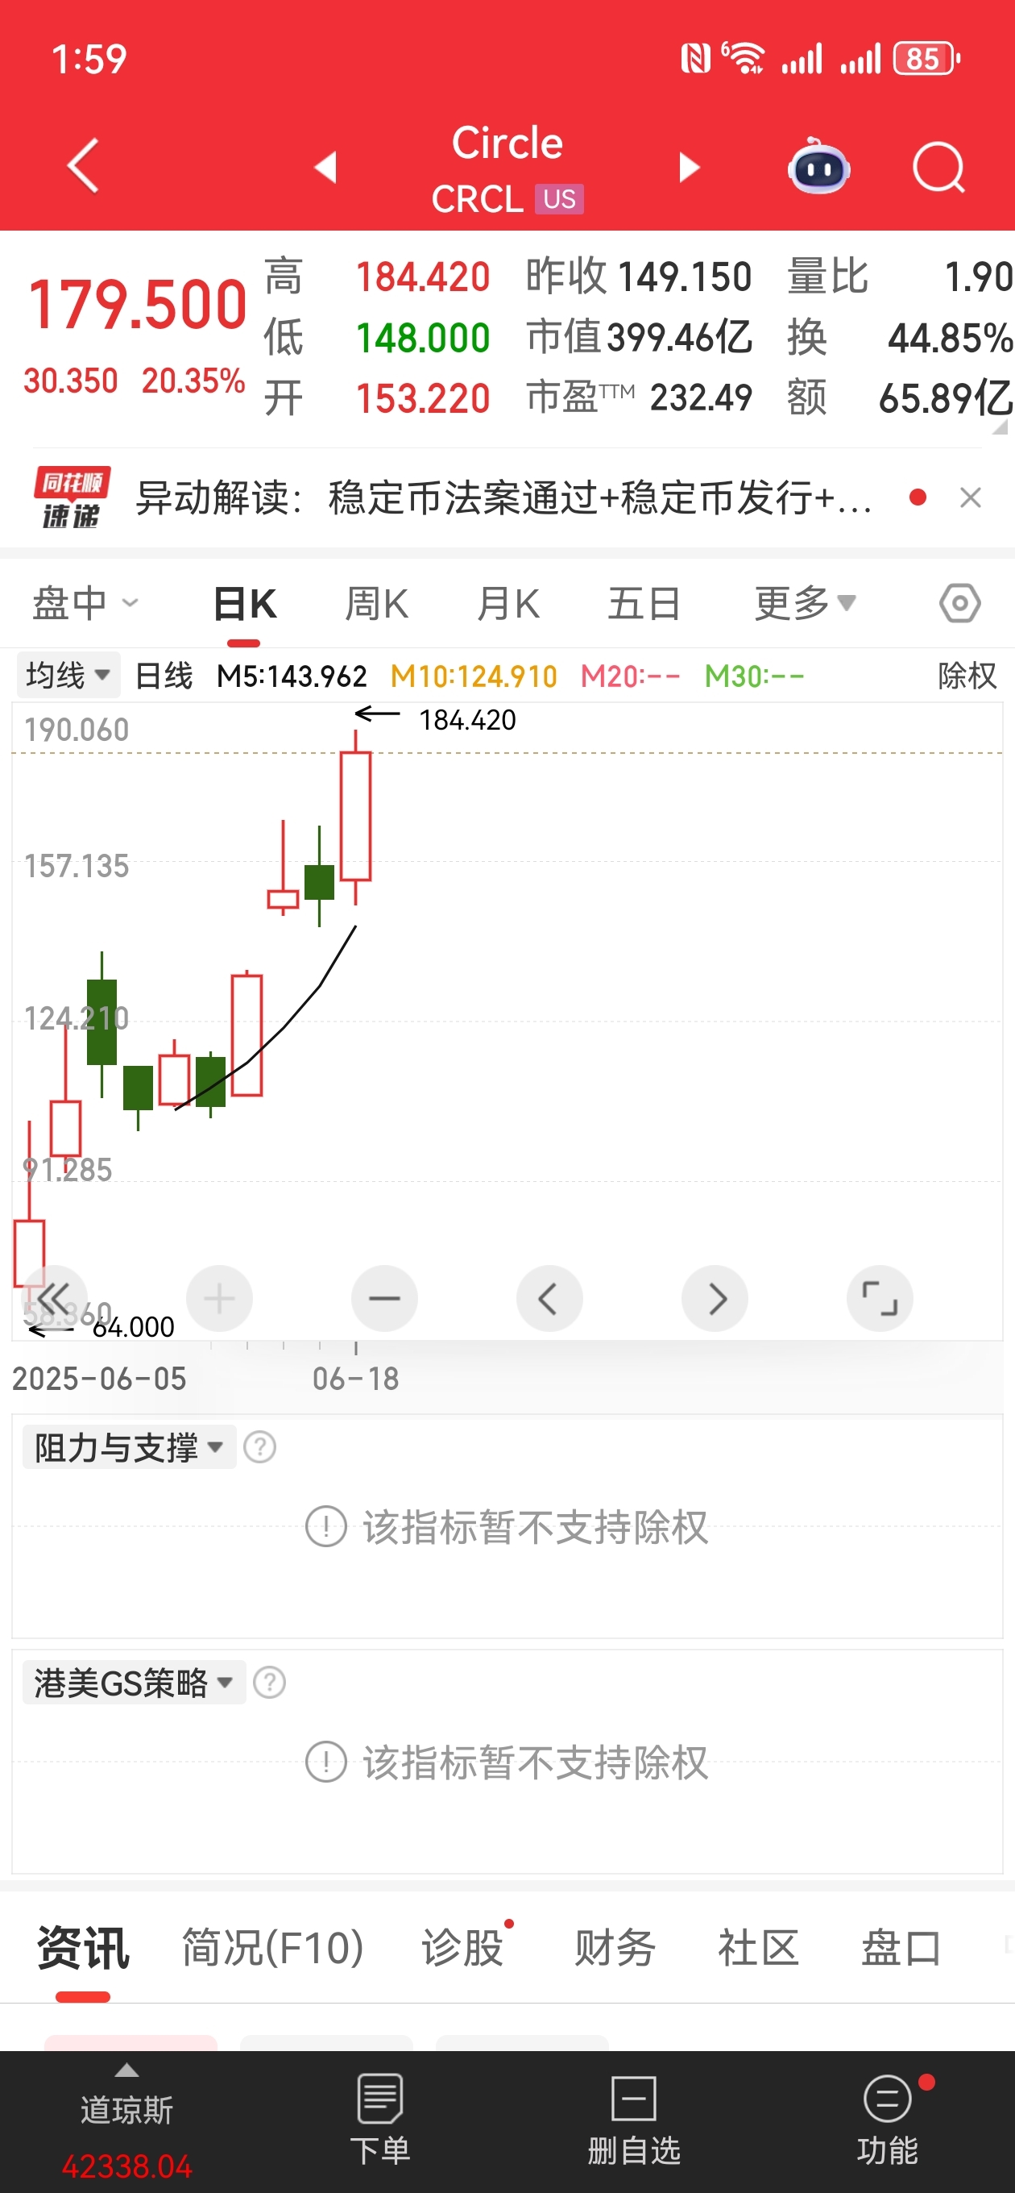Expand the 盘中 session dropdown
The height and width of the screenshot is (2193, 1015).
coord(85,604)
